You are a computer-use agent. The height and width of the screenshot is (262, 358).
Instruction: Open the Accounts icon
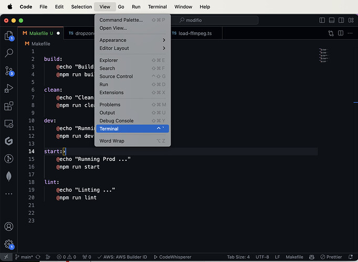9,226
